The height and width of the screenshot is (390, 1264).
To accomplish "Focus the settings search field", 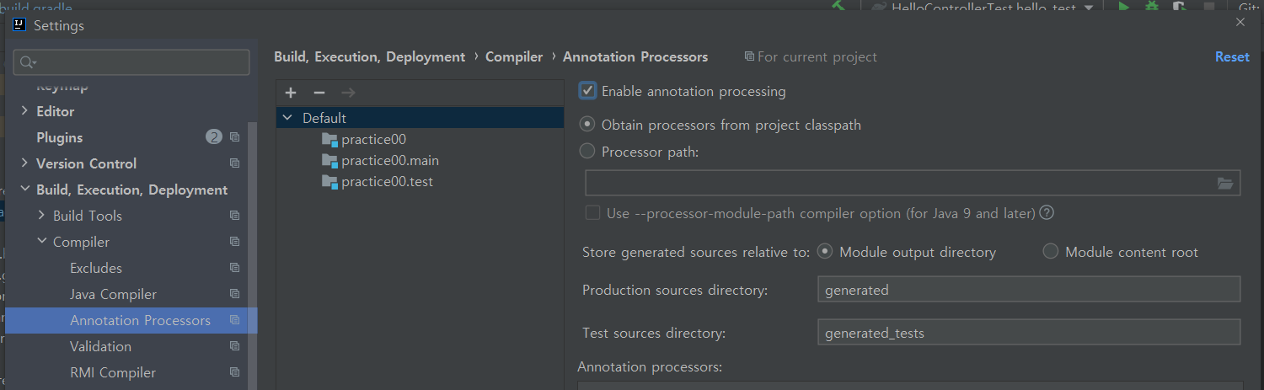I will tap(131, 62).
